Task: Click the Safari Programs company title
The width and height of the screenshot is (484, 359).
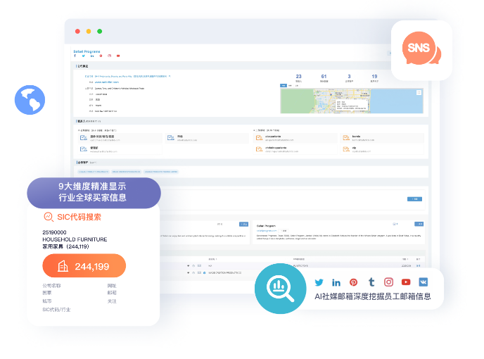Action: tap(87, 51)
